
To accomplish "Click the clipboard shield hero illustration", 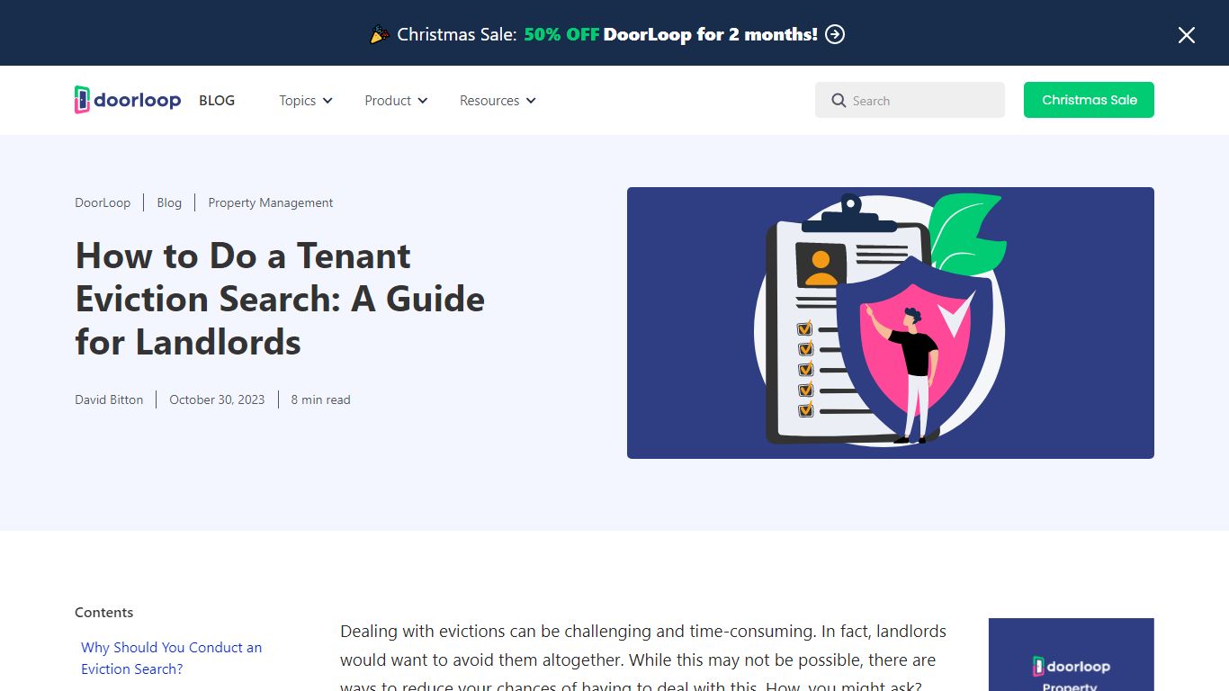I will [891, 323].
